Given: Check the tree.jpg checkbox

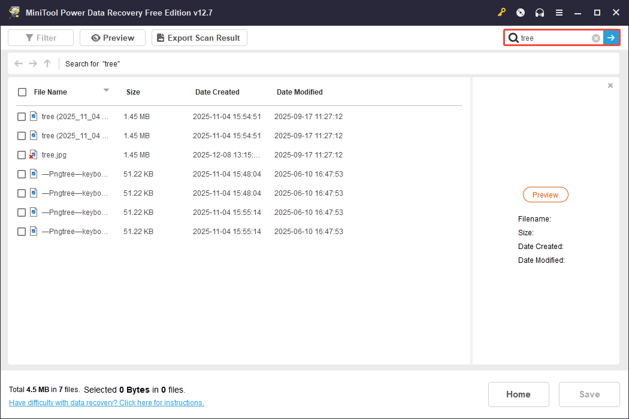Looking at the screenshot, I should coord(21,154).
